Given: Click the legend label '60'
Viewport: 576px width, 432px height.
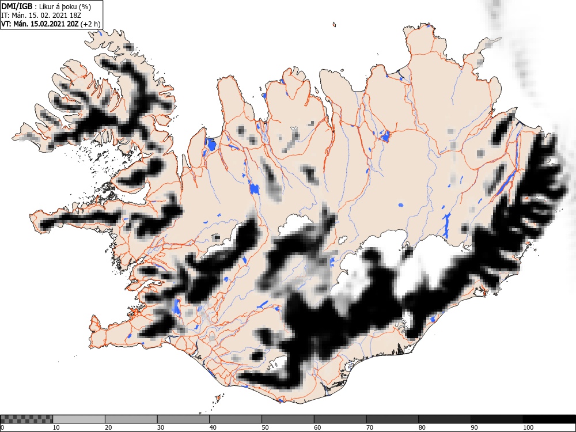Looking at the screenshot, I should click(317, 427).
